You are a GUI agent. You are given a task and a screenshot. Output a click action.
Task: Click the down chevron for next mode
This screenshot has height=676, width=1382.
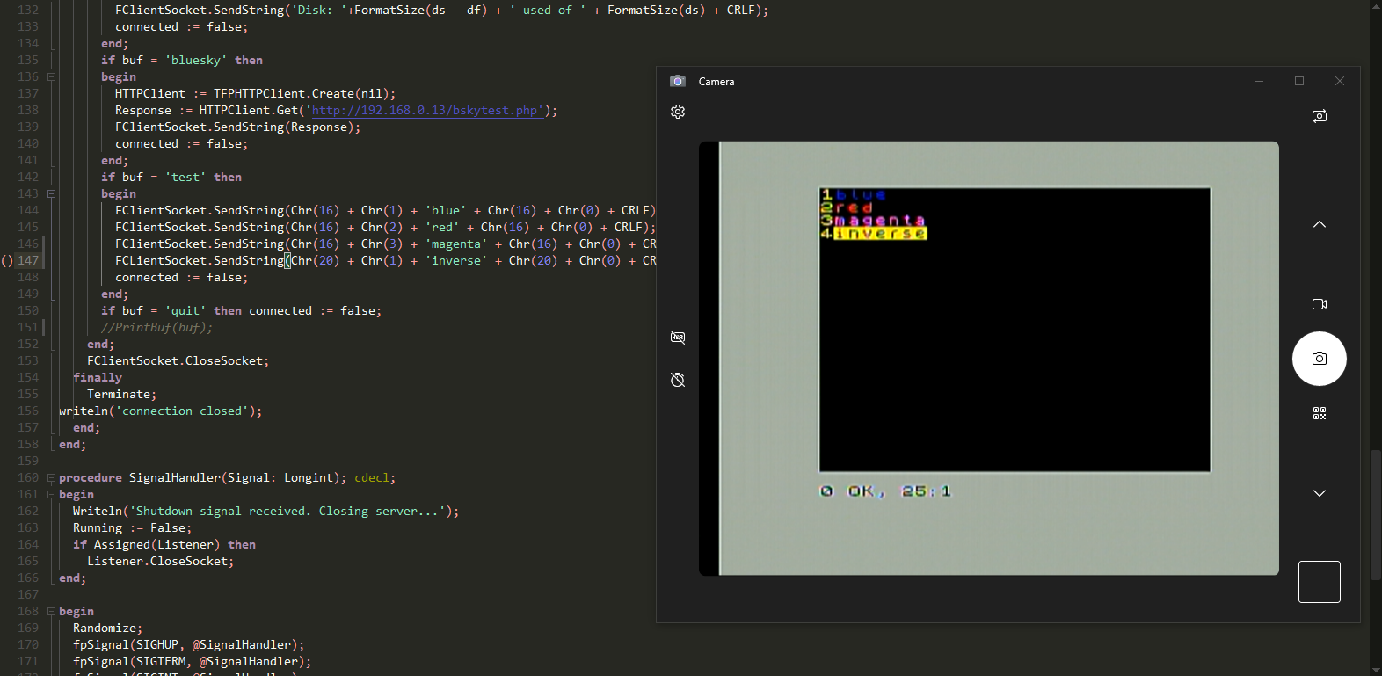tap(1320, 493)
